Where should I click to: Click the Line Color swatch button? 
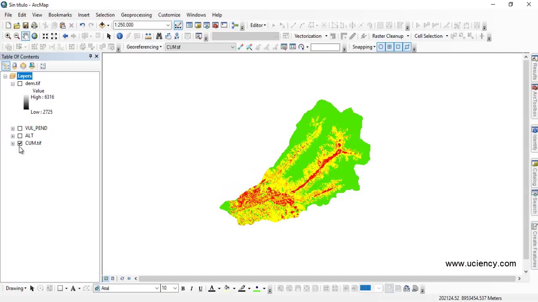[x=242, y=288]
